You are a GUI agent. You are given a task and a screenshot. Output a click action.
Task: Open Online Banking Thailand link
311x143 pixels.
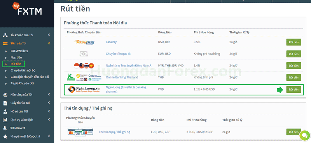click(122, 77)
